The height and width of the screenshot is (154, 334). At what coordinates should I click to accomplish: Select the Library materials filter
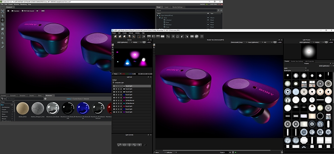tap(69, 99)
